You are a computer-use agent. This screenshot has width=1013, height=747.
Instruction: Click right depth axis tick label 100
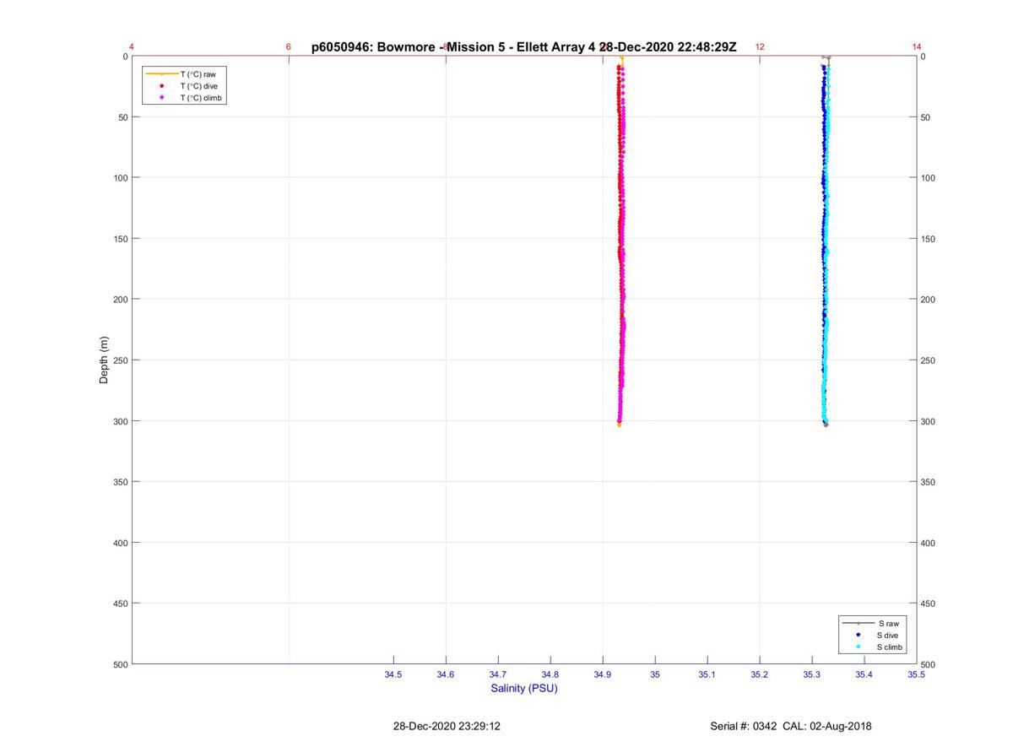[x=929, y=178]
